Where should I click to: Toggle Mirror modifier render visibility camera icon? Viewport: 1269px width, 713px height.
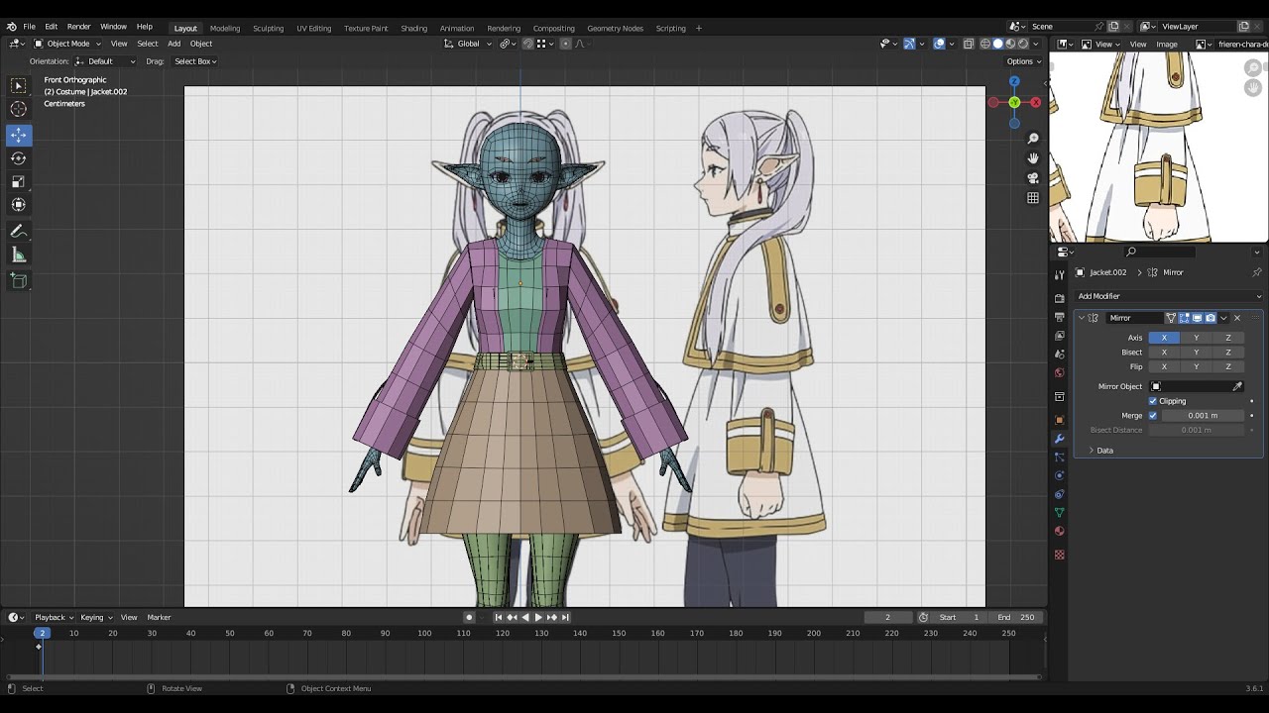(1211, 318)
